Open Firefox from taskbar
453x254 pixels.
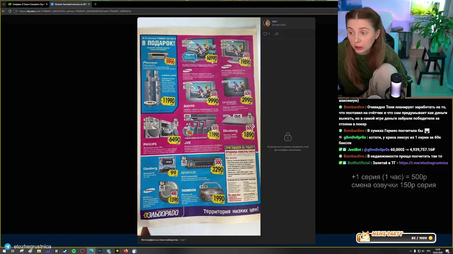coord(126,251)
